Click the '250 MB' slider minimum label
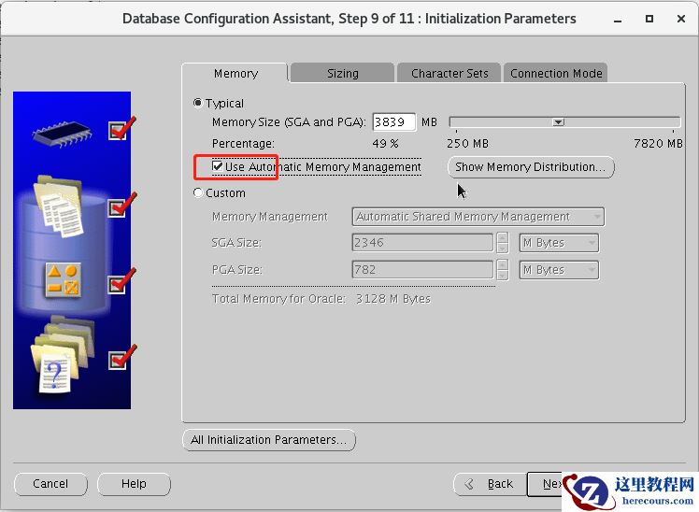 [x=467, y=144]
